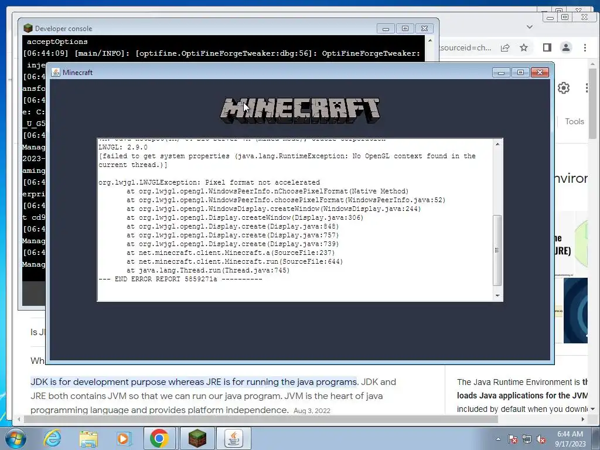Screen dimensions: 600x450
Task: Click 'java.lang.Thread.run' stack trace line
Action: pos(208,270)
